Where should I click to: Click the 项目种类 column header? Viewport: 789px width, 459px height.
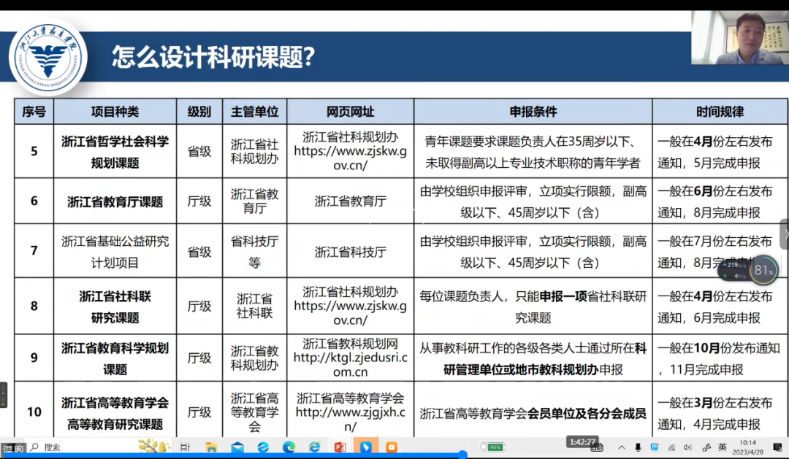coord(115,112)
